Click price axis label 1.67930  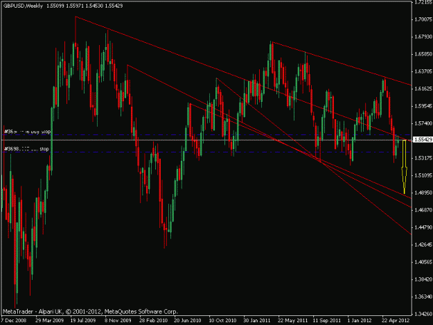pyautogui.click(x=423, y=37)
